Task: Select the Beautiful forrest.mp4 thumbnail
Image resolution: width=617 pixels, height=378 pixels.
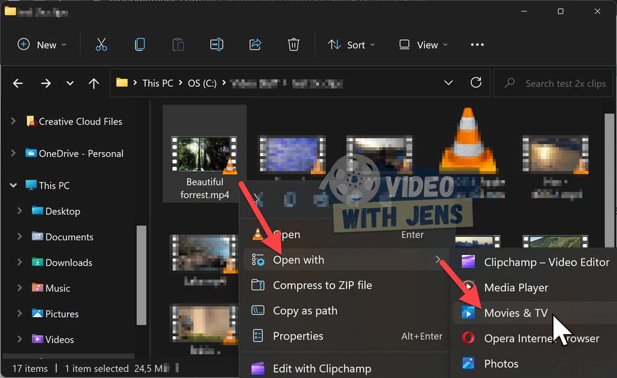Action: click(x=205, y=154)
